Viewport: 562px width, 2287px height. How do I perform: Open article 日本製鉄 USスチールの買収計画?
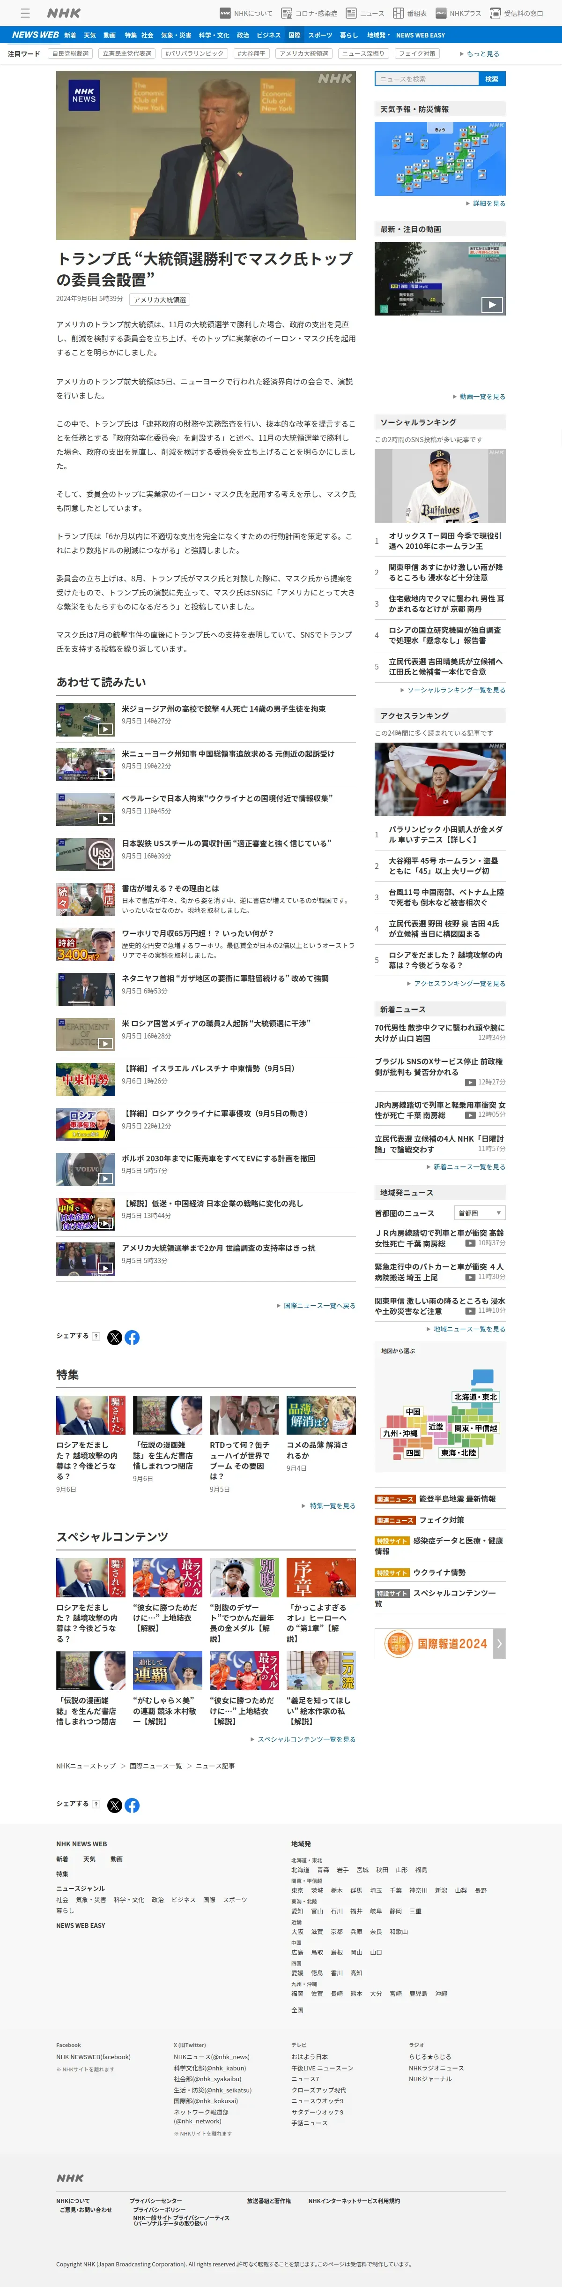point(226,843)
